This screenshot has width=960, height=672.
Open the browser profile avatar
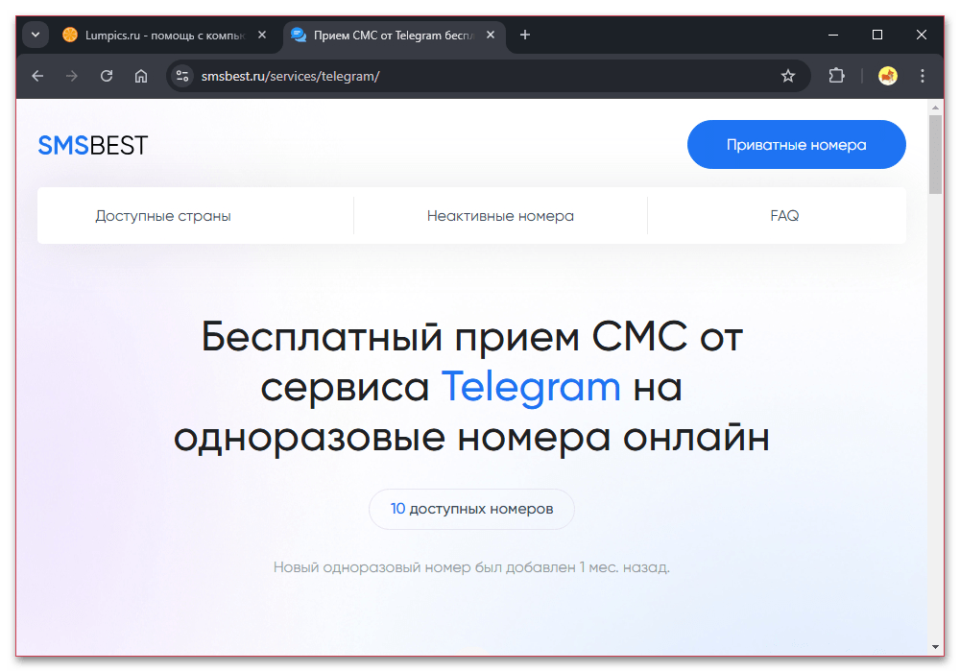click(x=887, y=76)
